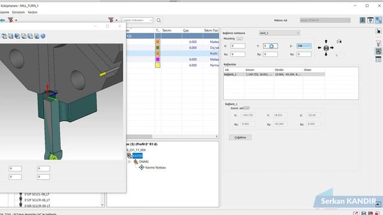Click the blue back arrow icon at top left

(x=2, y=20)
